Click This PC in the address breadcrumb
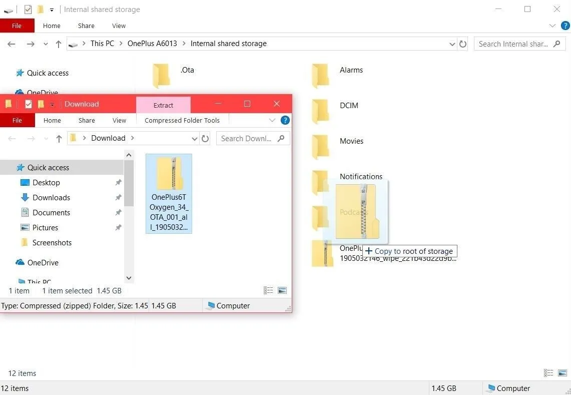Screen dimensions: 571x395 click(x=102, y=44)
